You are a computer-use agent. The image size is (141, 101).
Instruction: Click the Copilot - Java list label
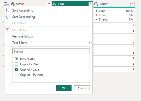30,69
